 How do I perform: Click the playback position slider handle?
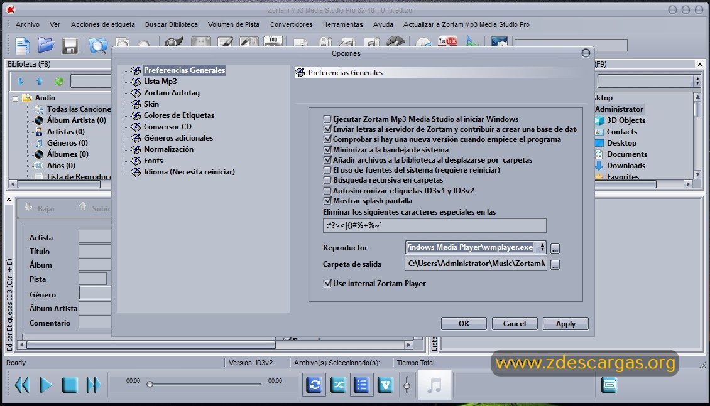point(150,384)
